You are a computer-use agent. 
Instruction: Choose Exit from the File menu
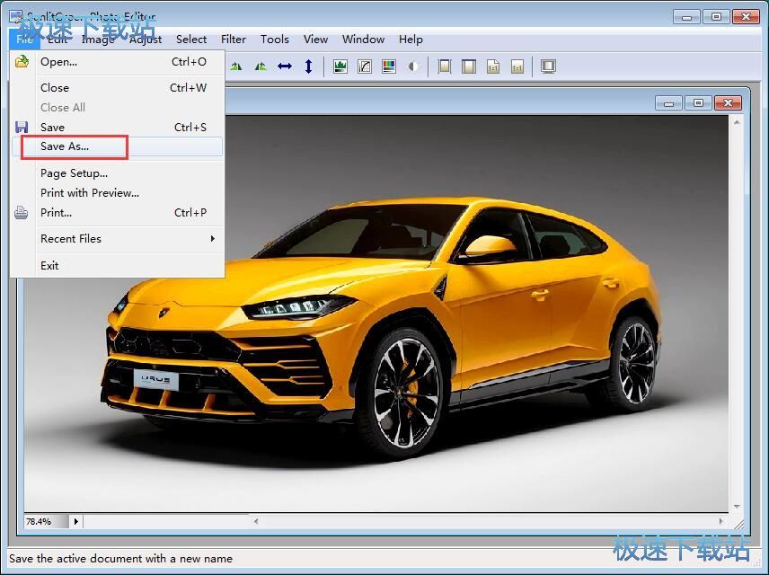pyautogui.click(x=118, y=265)
